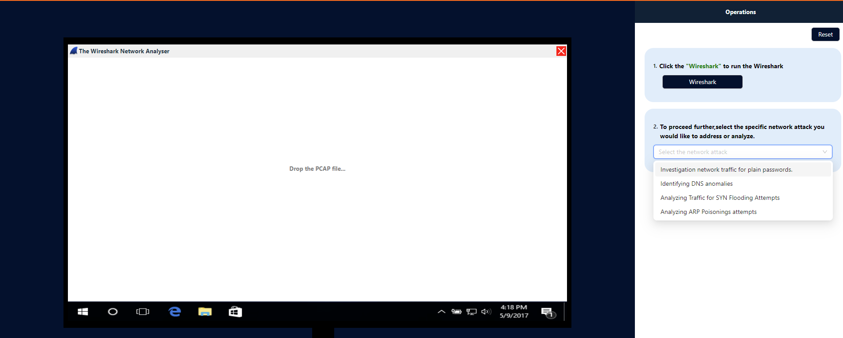Choose 'Identifying DNS anomalies' option

pos(696,184)
